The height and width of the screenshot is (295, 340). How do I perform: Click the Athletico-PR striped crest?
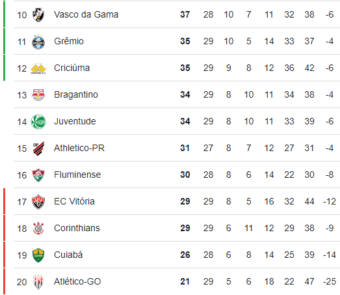tap(38, 148)
